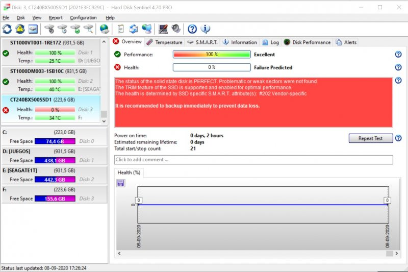Click the yellow warning refresh toolbar icon
This screenshot has width=408, height=272.
coord(20,29)
